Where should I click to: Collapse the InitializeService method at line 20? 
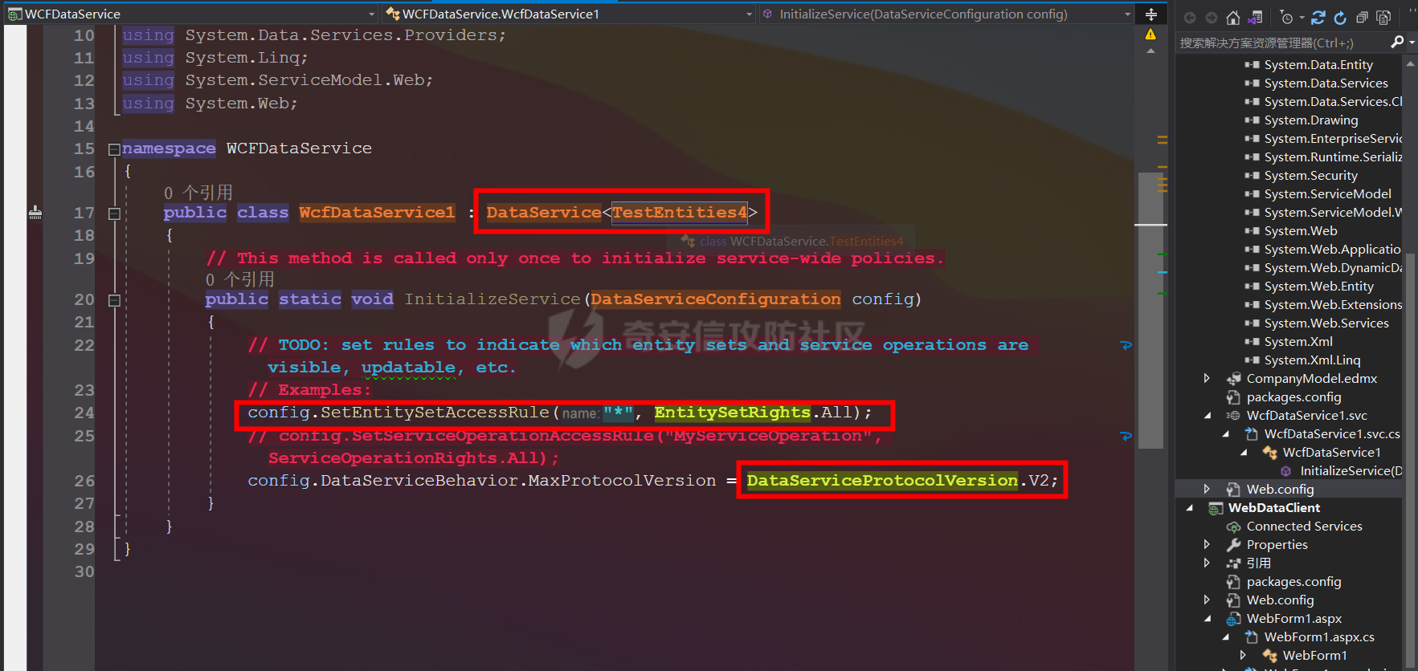coord(114,300)
